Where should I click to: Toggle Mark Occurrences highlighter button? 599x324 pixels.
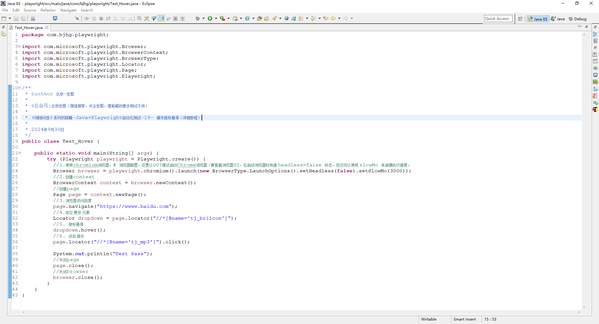click(161, 19)
